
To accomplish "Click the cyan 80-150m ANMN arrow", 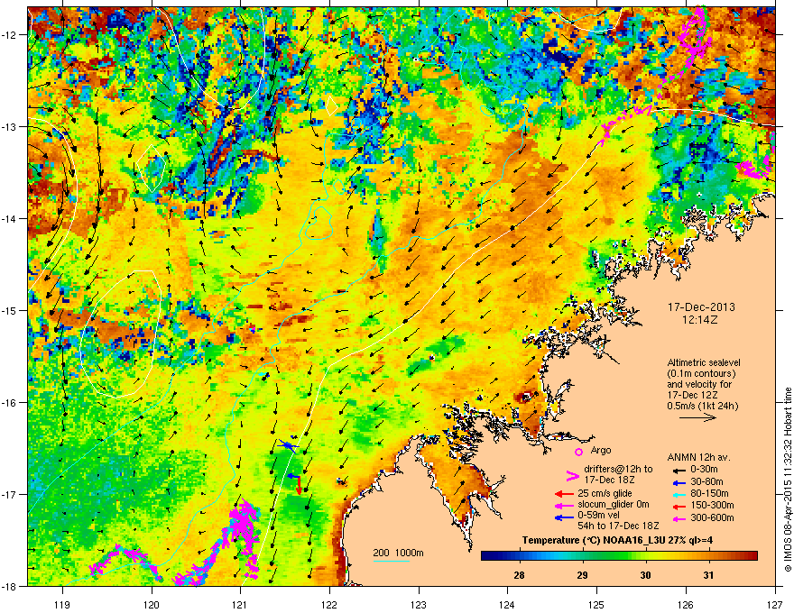I will 681,494.
